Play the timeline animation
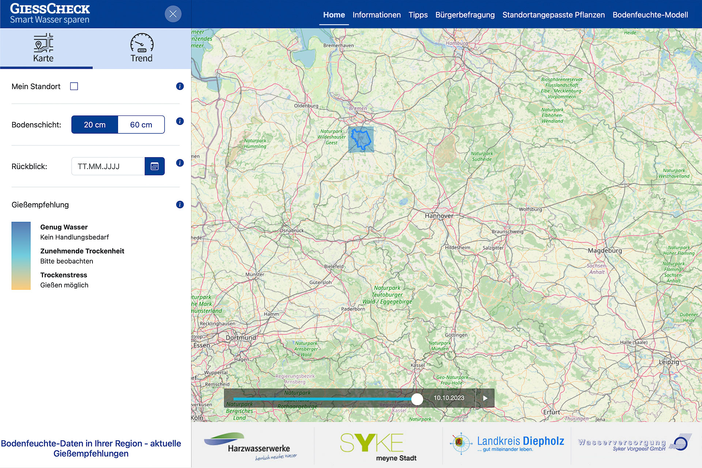The image size is (702, 468). click(x=485, y=398)
